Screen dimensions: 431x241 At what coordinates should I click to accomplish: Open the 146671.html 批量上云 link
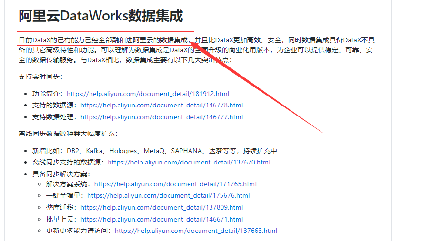(x=161, y=219)
